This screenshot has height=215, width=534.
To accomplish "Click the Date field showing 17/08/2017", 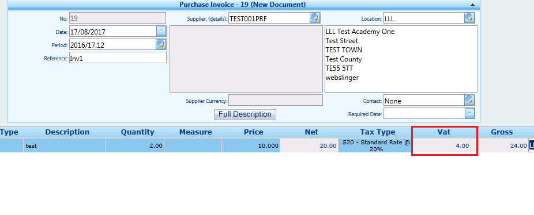I will (x=112, y=31).
